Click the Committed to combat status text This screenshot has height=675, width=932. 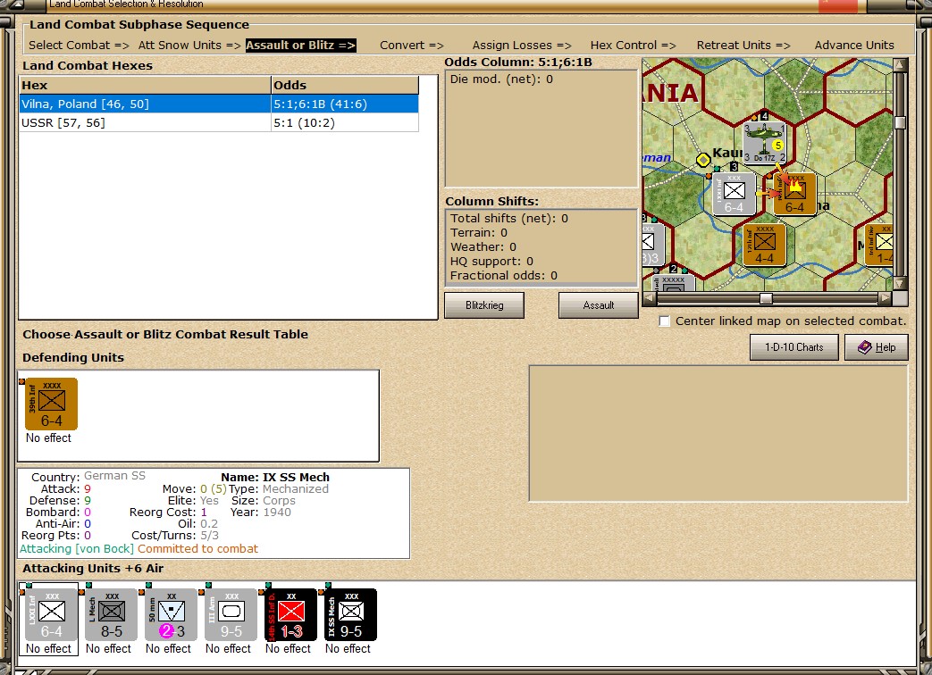(198, 549)
